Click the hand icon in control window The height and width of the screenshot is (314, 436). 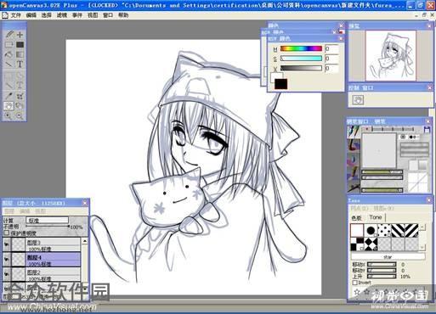click(x=358, y=100)
